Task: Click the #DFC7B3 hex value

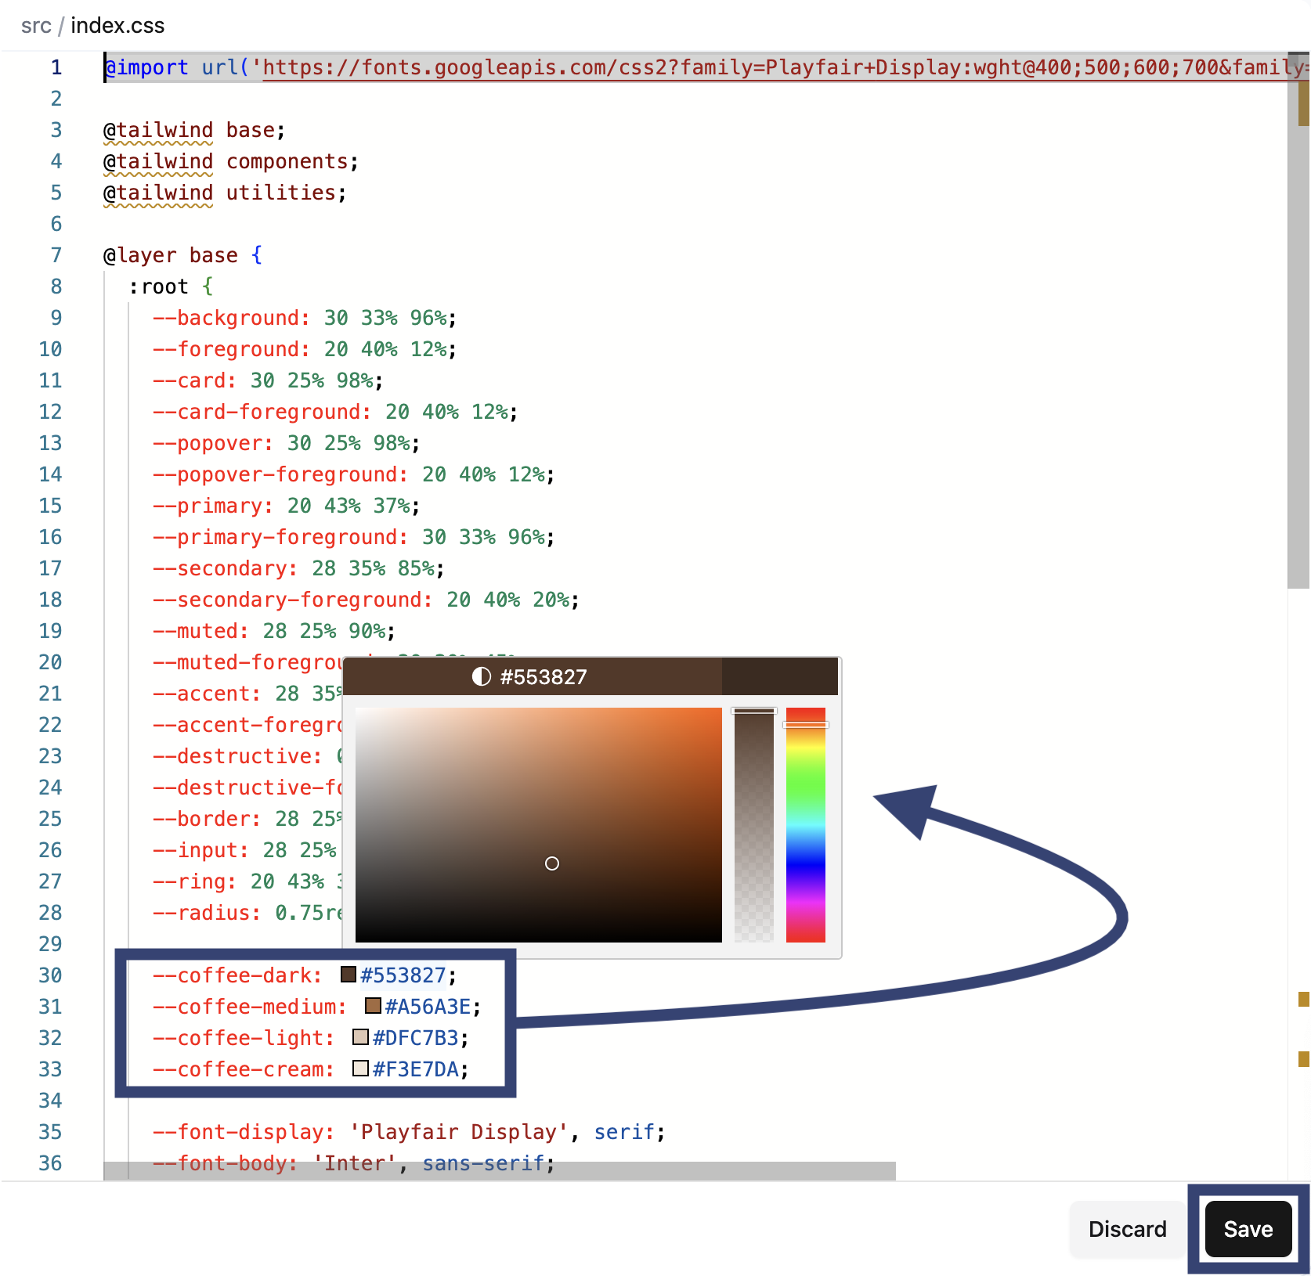Action: (416, 1038)
